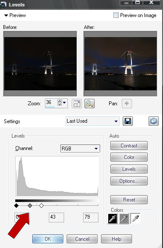Click the save preset floppy icon
This screenshot has width=163, height=248.
128,121
